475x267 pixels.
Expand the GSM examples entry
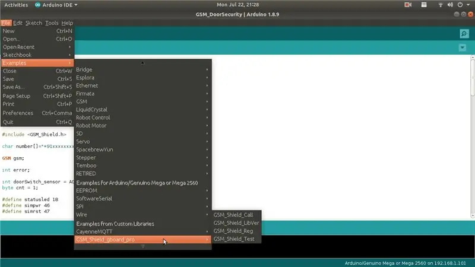142,101
